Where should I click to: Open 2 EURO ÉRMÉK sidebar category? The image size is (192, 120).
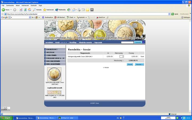tap(55, 55)
